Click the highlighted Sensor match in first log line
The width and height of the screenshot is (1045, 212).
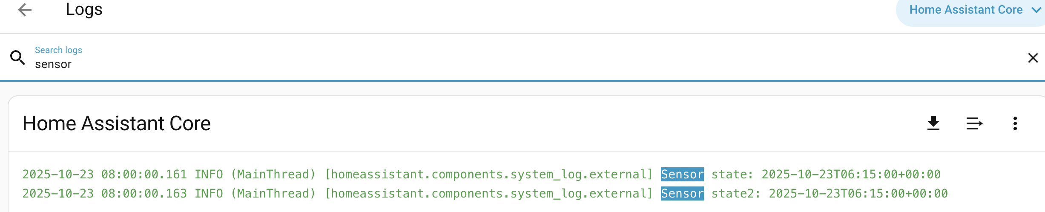click(x=682, y=175)
